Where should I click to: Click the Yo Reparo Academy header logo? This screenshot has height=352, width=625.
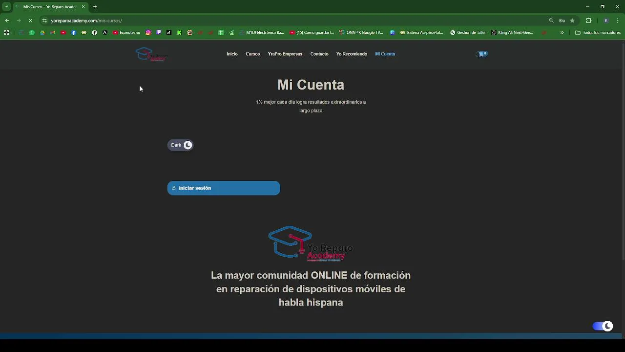pos(151,54)
